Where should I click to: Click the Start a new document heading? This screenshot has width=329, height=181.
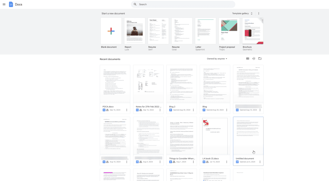pos(113,13)
